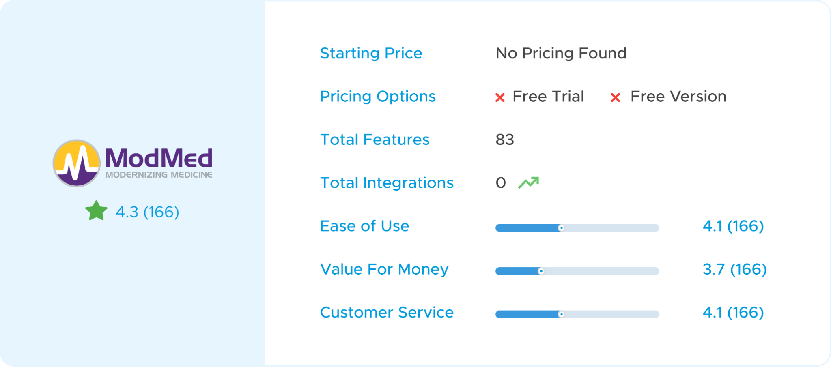Screen dimensions: 831x367
Task: Click the Value For Money label
Action: (384, 269)
